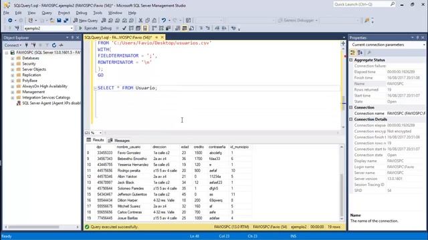Click the Parse checkmark icon
This screenshot has width=428, height=240.
pos(124,28)
